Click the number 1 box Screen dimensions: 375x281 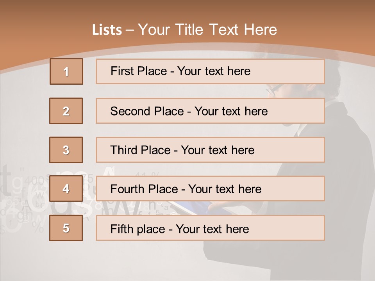click(x=66, y=71)
